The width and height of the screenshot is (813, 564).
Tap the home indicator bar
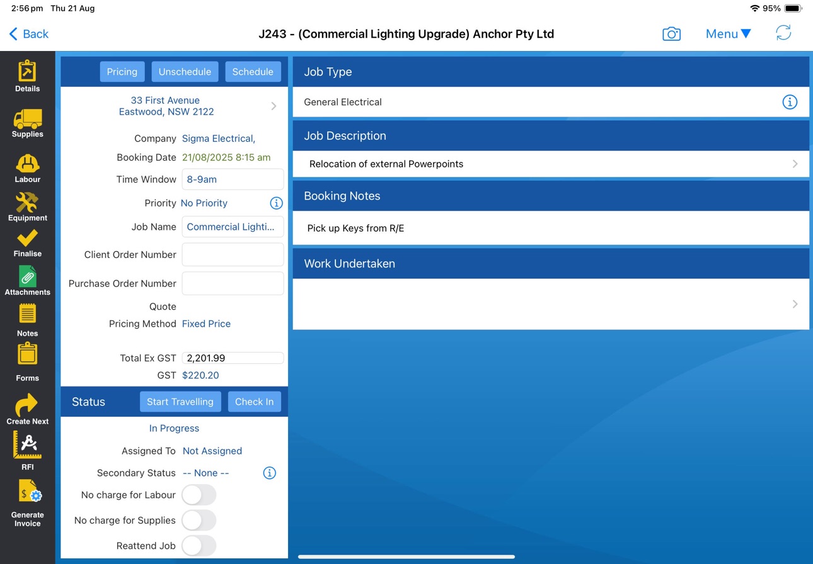coord(407,556)
